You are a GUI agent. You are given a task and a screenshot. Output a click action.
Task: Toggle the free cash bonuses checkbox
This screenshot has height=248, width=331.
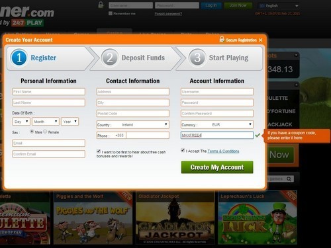coord(99,151)
